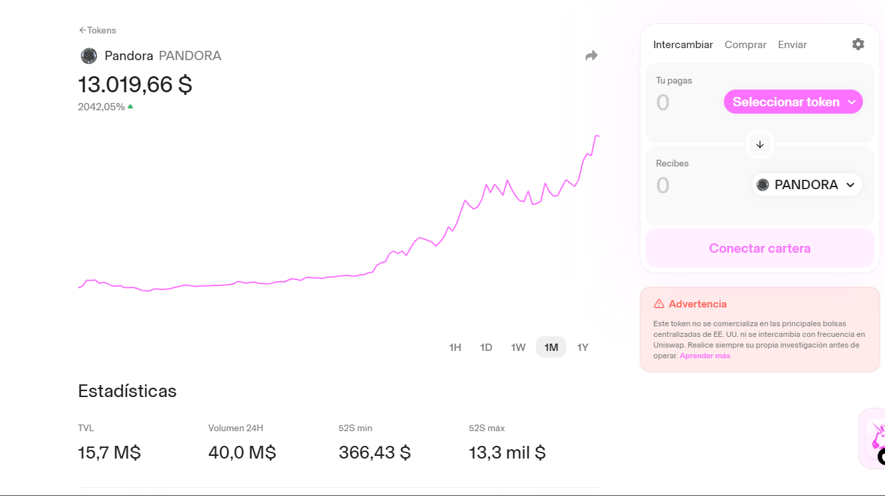Click the 52S min label
Image resolution: width=885 pixels, height=496 pixels.
[356, 428]
